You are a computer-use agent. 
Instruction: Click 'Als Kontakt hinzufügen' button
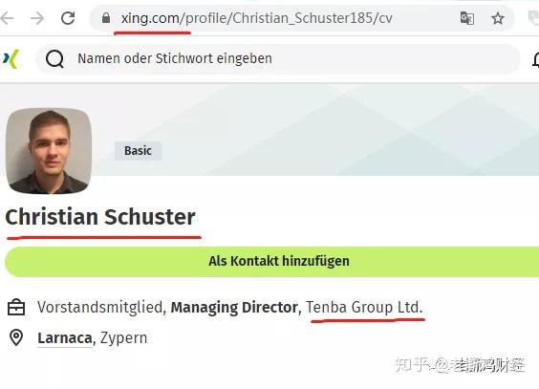272,262
